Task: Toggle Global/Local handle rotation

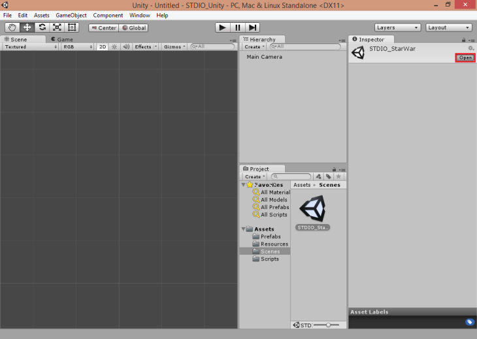Action: (133, 28)
